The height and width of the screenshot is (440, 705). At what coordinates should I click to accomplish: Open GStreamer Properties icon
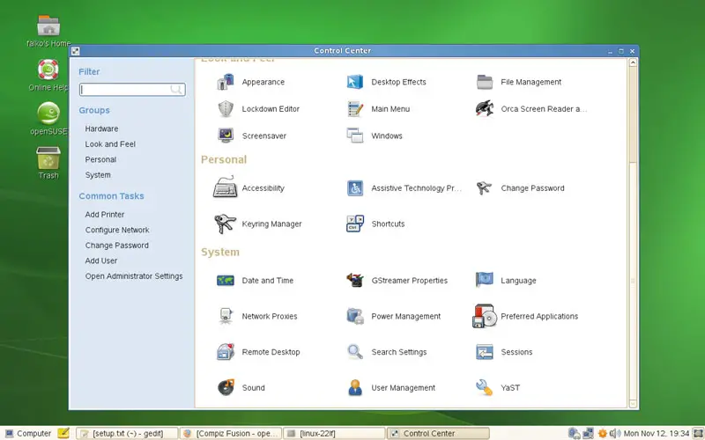click(x=355, y=280)
